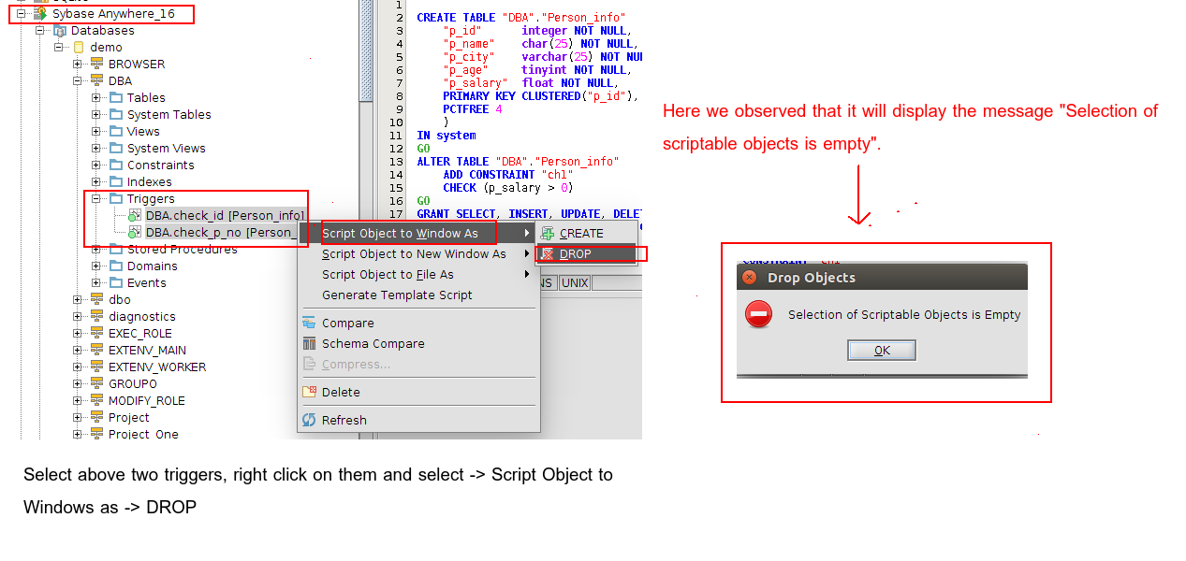Collapse the demo database node

point(59,48)
